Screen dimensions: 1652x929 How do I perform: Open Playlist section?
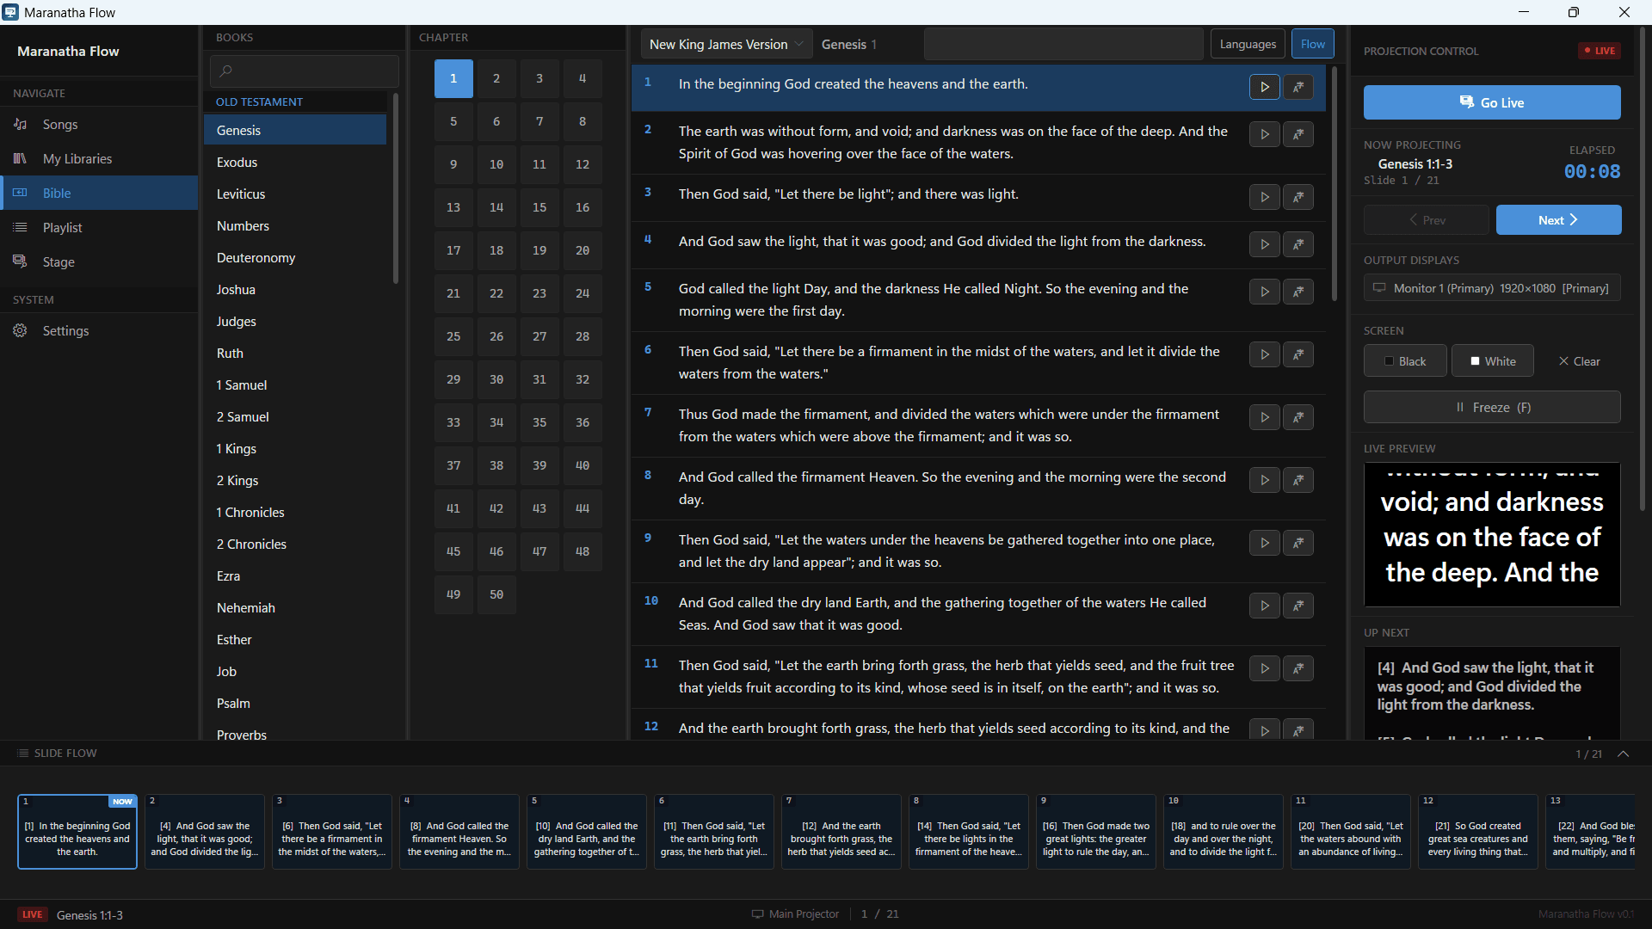pos(99,228)
